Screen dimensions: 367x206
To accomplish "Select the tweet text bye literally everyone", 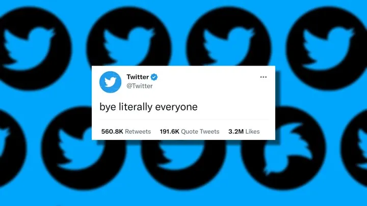I will click(149, 107).
